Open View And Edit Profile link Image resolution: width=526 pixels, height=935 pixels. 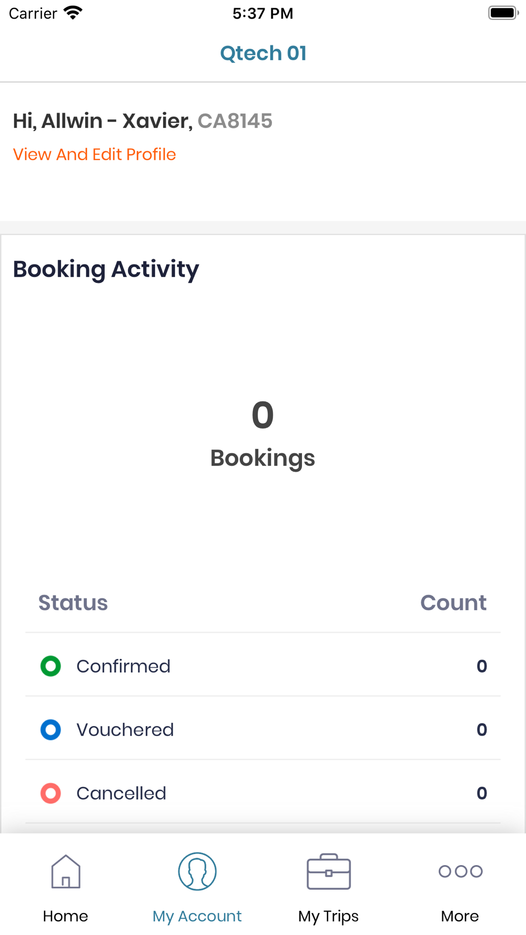(x=95, y=155)
